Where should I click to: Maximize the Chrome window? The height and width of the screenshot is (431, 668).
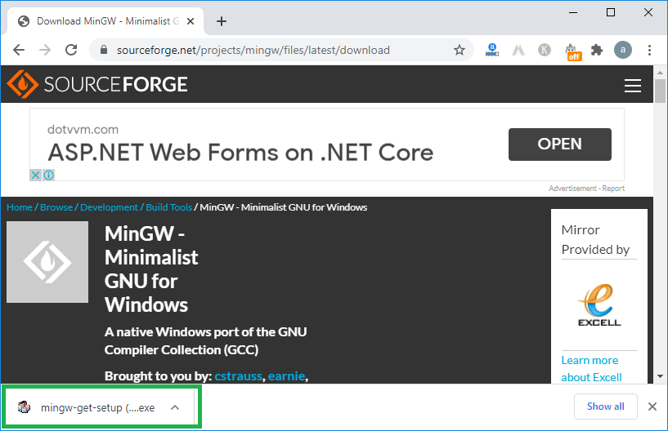[x=611, y=13]
